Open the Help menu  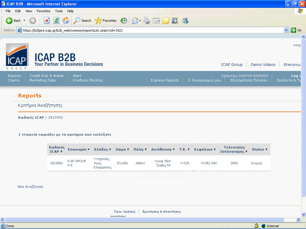71,11
